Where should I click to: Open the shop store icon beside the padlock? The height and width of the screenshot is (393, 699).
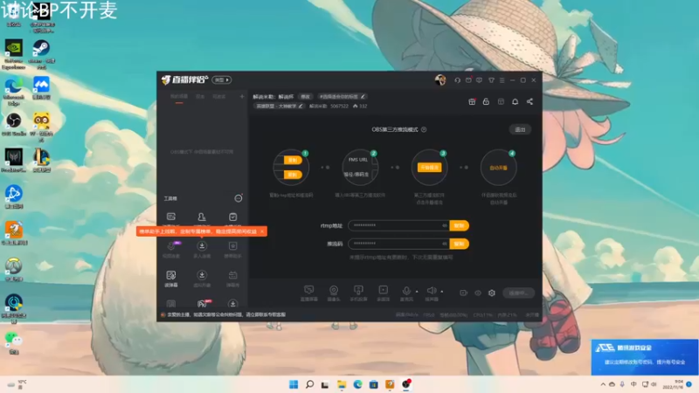click(501, 101)
